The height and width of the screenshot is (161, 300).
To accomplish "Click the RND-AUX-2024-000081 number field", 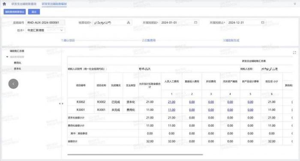I will tap(45, 23).
